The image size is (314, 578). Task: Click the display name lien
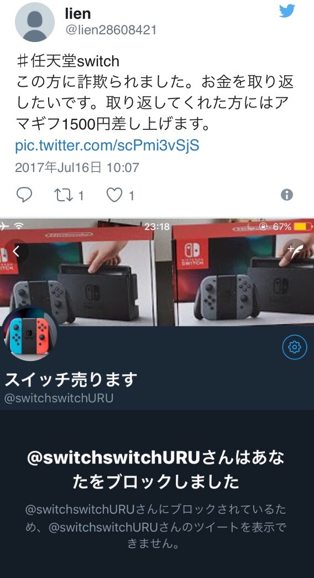[x=78, y=14]
